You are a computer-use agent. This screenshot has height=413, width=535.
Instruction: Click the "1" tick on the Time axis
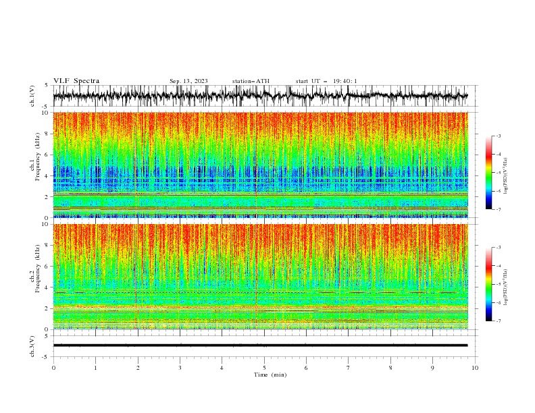[x=95, y=368]
